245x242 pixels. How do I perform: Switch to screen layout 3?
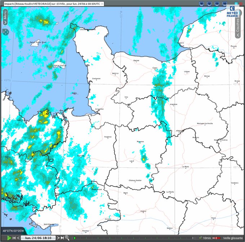217,4
